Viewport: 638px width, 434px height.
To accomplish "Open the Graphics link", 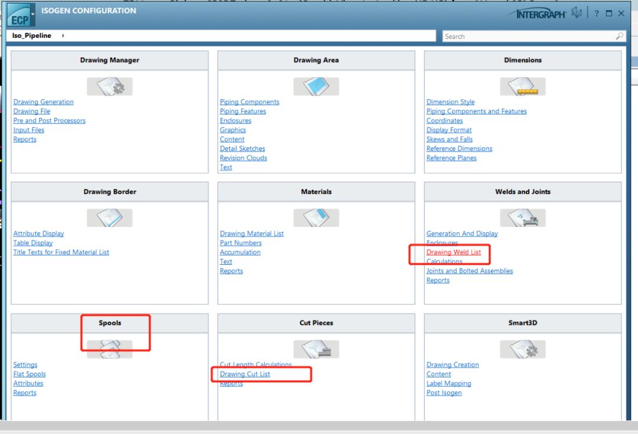I will pos(233,130).
